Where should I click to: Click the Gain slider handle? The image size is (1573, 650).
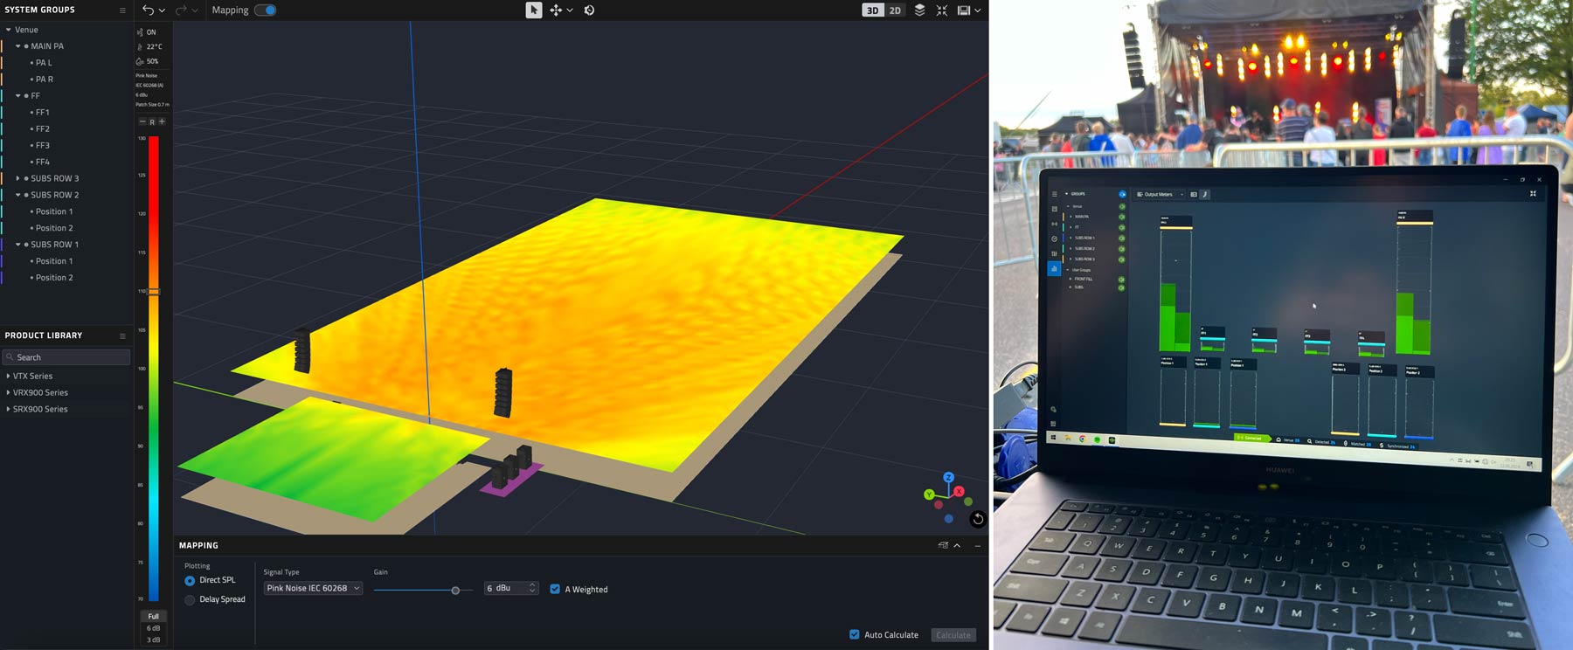[455, 591]
